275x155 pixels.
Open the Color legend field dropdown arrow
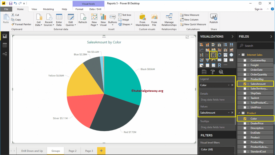pos(229,85)
